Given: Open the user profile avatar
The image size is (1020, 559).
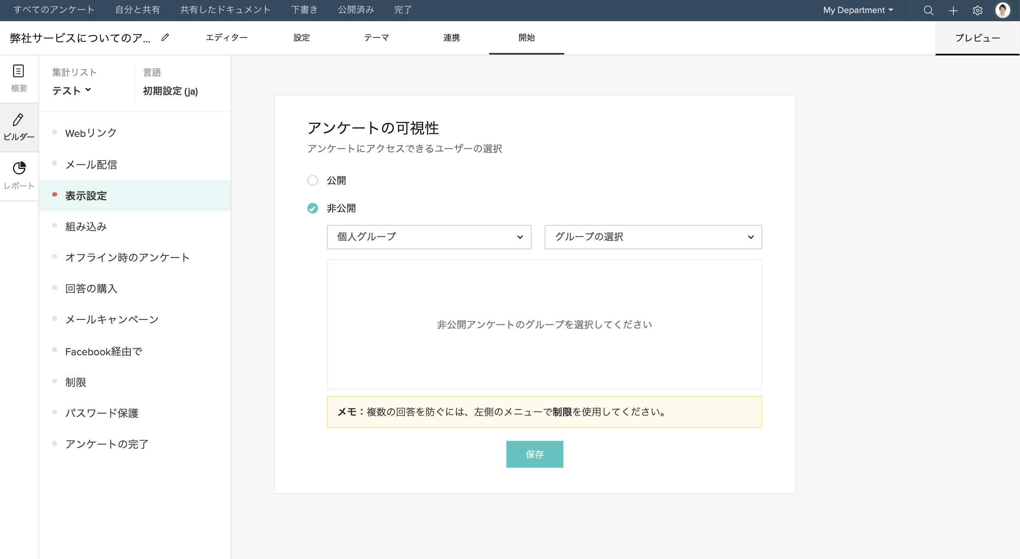Looking at the screenshot, I should [x=1002, y=11].
